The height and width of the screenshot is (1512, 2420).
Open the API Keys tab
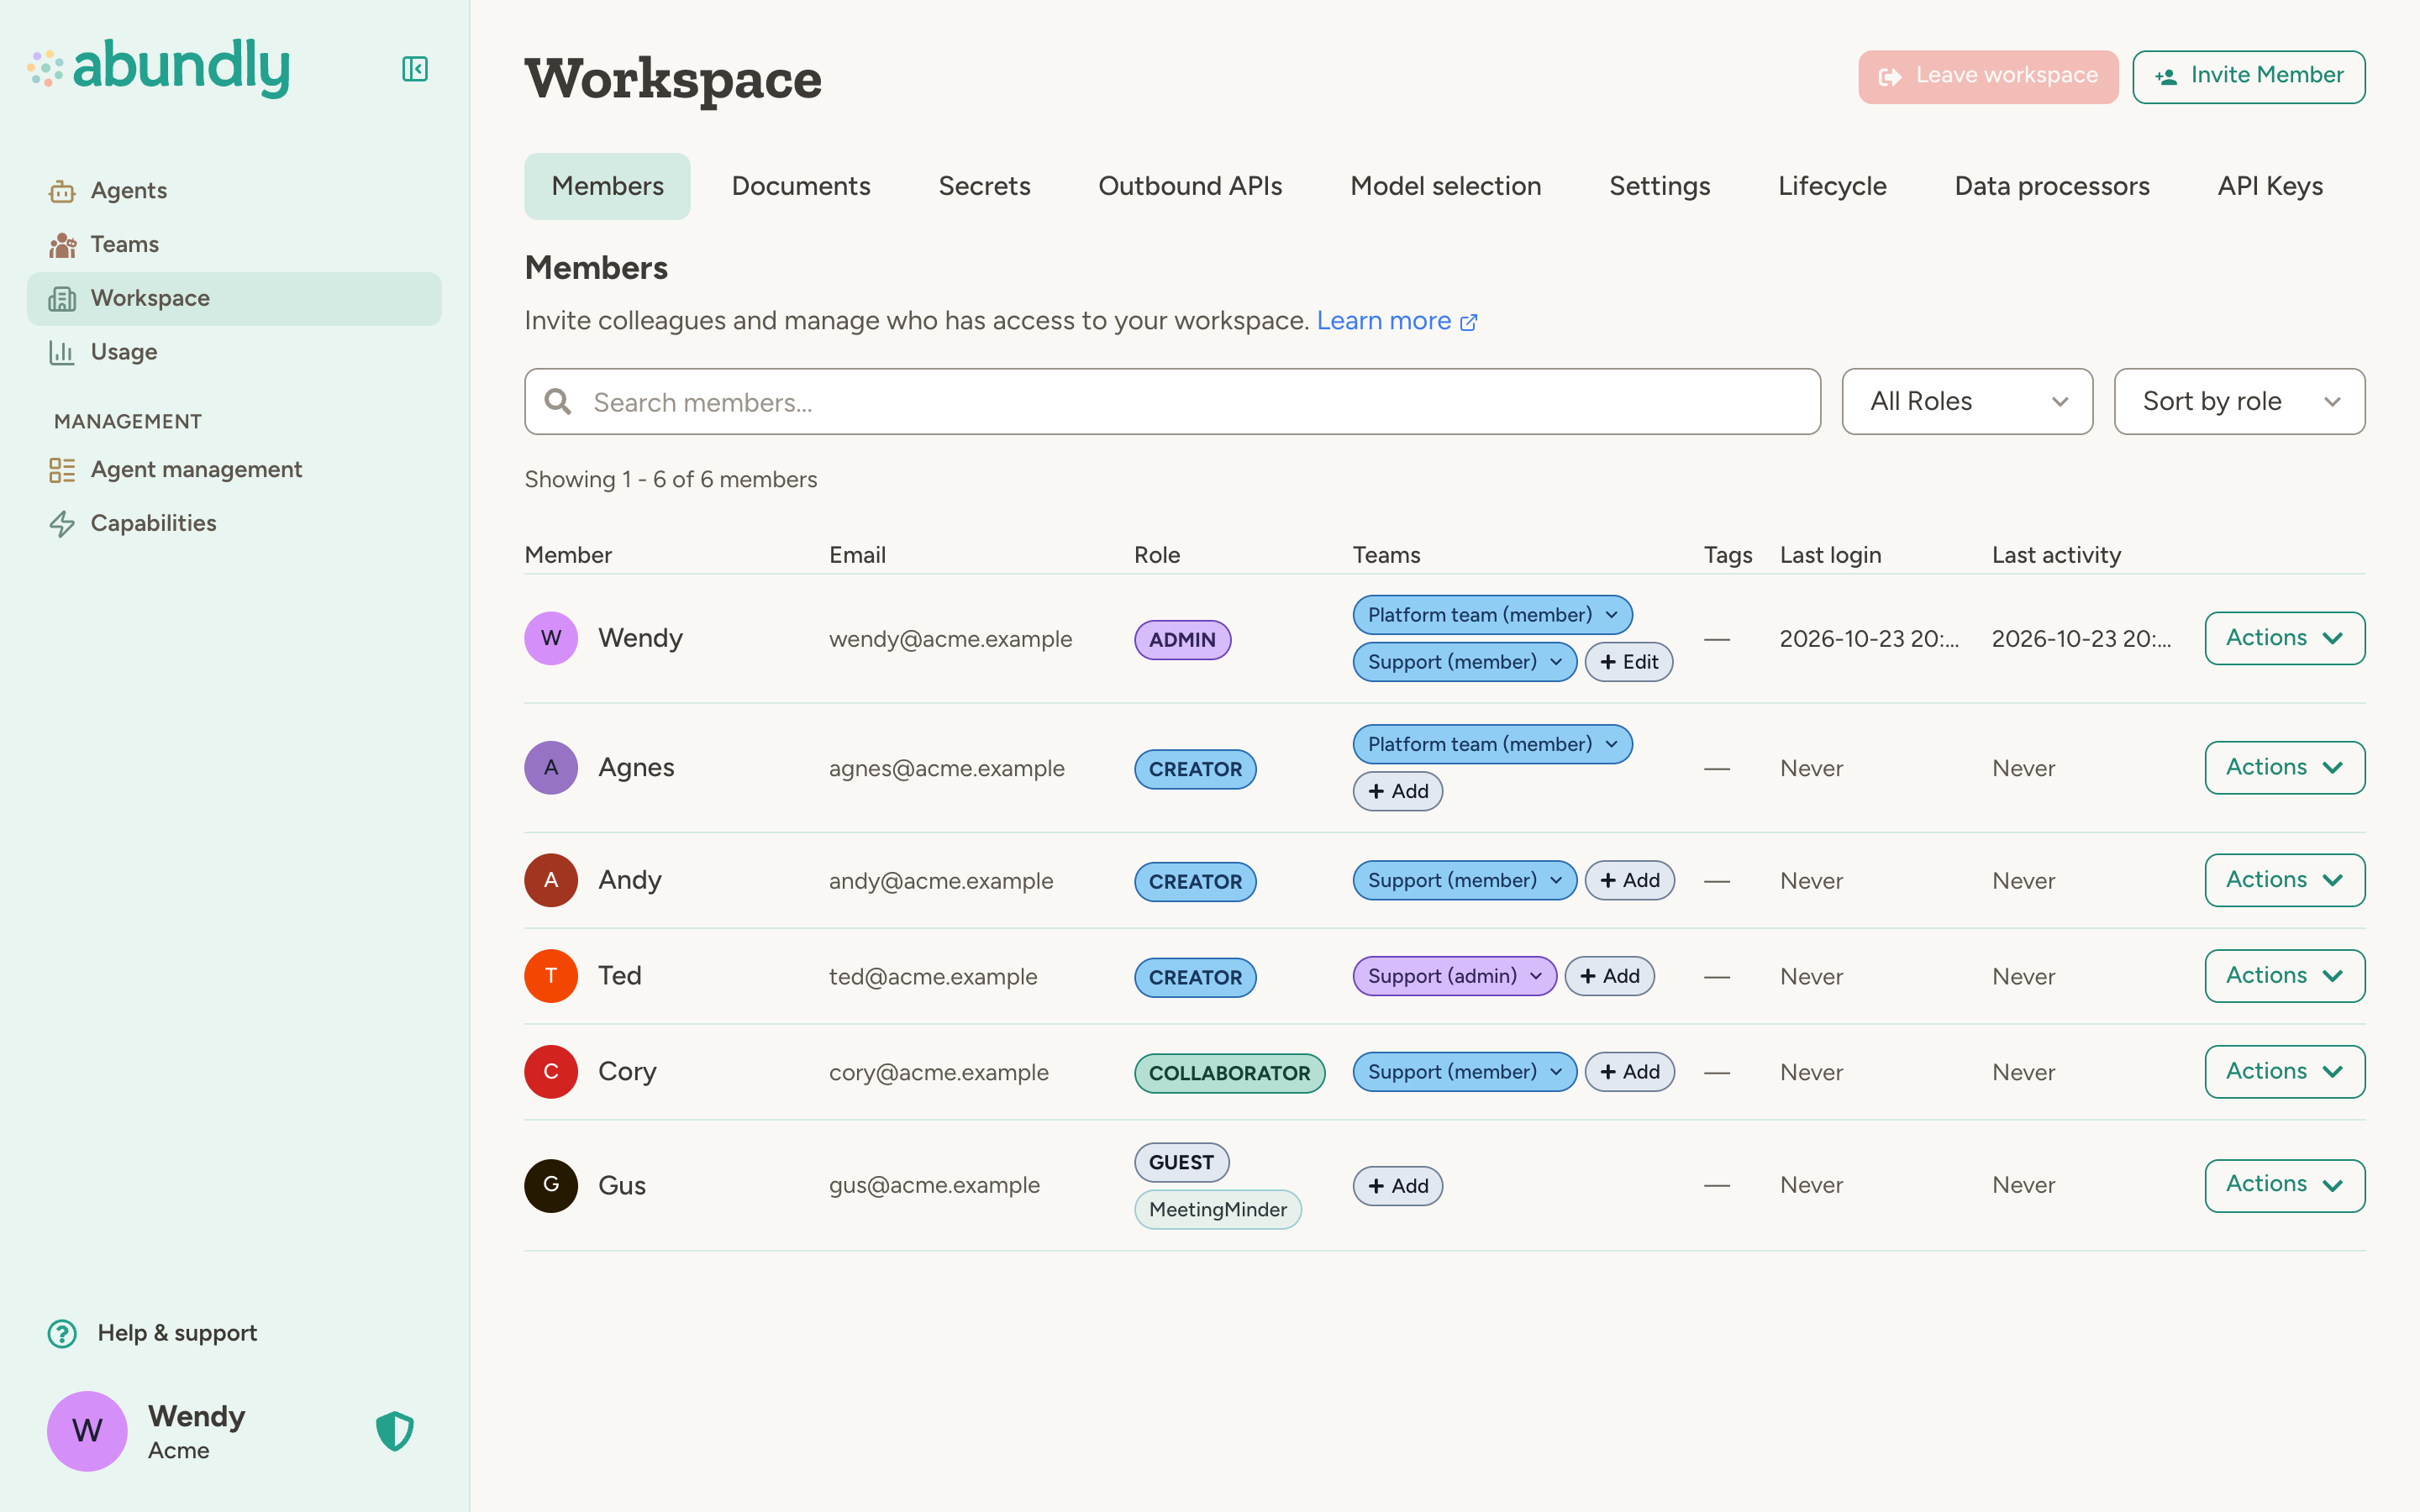(2270, 186)
